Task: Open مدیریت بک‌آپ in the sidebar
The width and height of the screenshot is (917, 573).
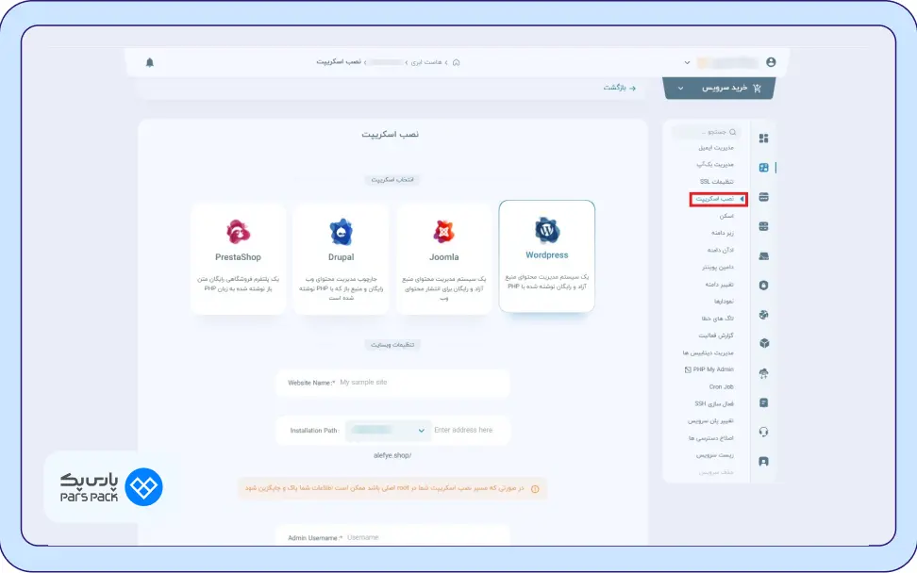Action: [x=715, y=165]
